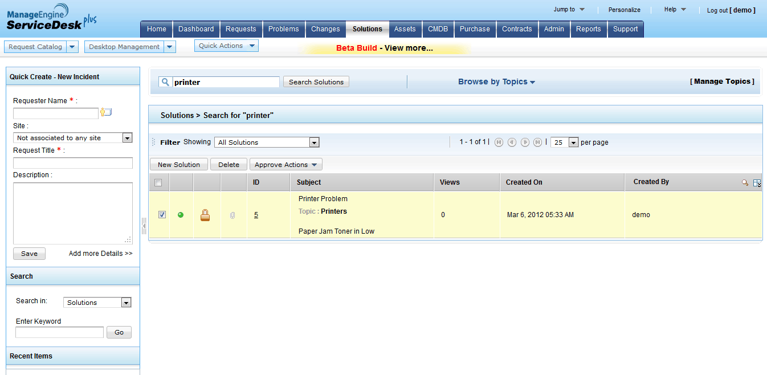Open the All Solutions filter dropdown
The height and width of the screenshot is (375, 767).
click(x=267, y=142)
